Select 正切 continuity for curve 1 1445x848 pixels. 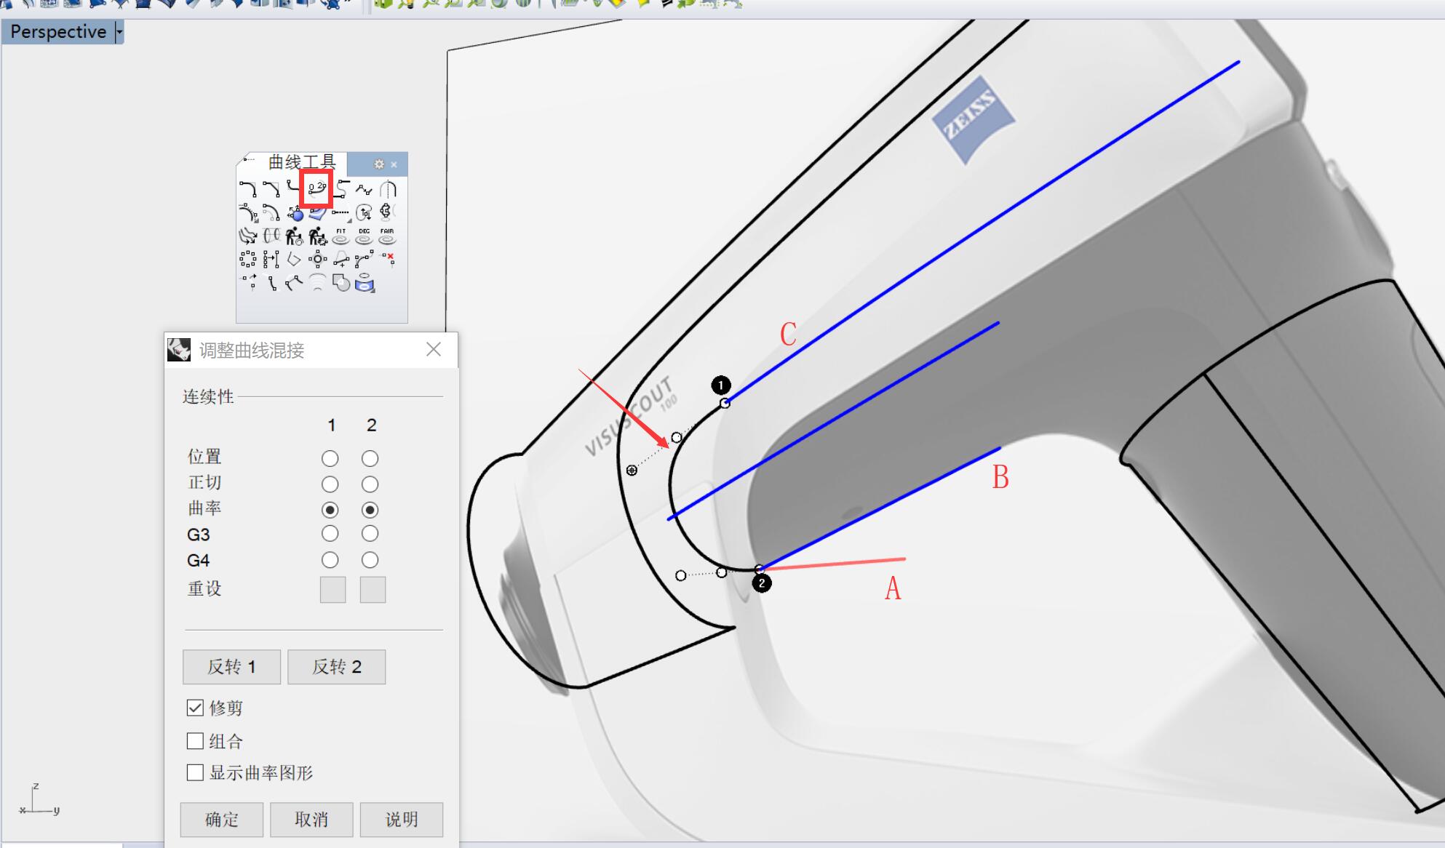(x=330, y=484)
